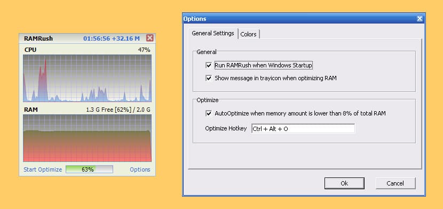Click the 47% CPU usage value
This screenshot has width=443, height=209.
click(144, 50)
